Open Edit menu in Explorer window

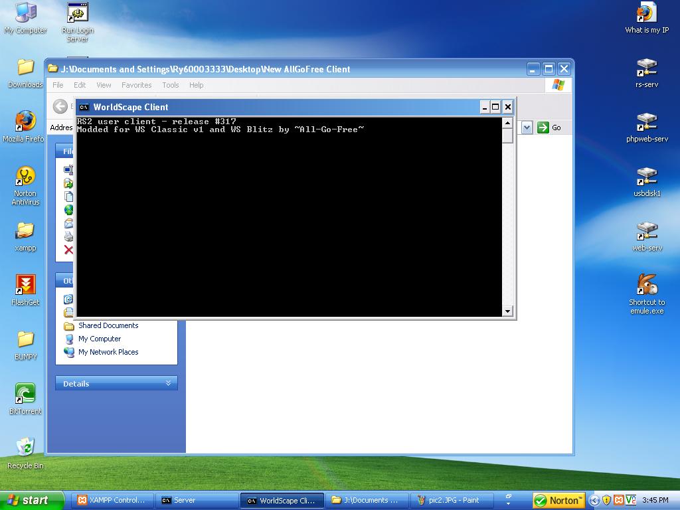point(80,85)
